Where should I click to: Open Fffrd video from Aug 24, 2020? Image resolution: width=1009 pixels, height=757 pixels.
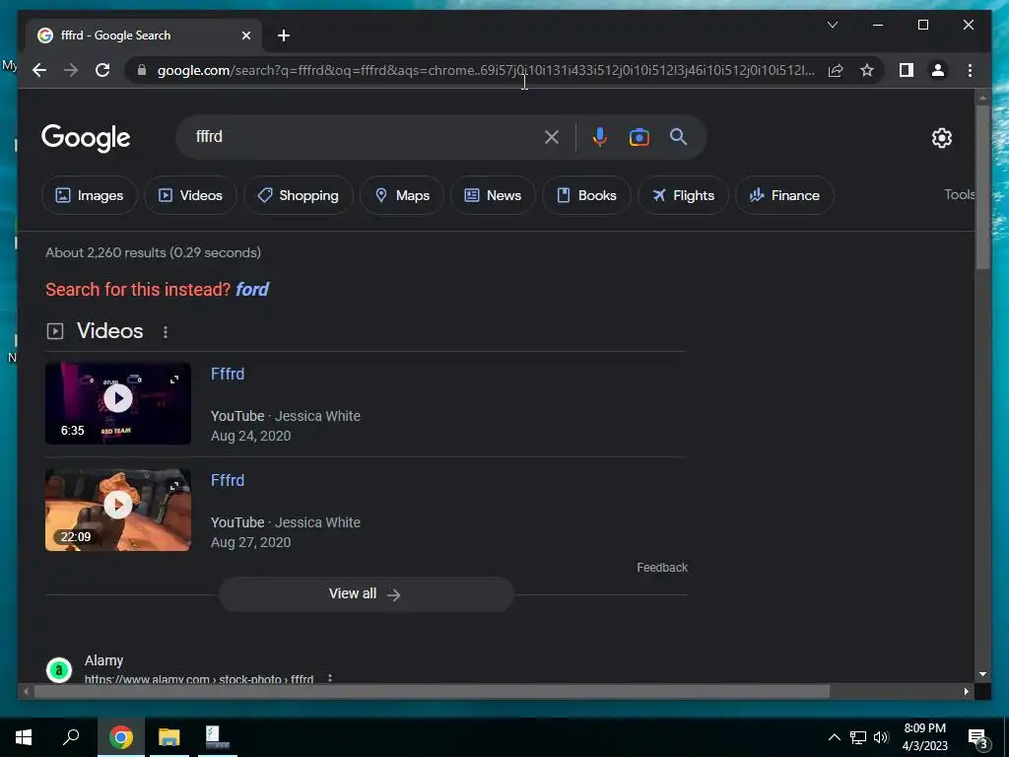pyautogui.click(x=228, y=374)
